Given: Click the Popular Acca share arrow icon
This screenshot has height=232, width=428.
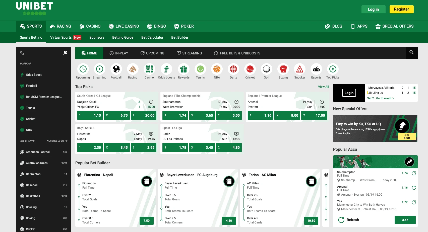Looking at the screenshot, I should click(x=409, y=162).
